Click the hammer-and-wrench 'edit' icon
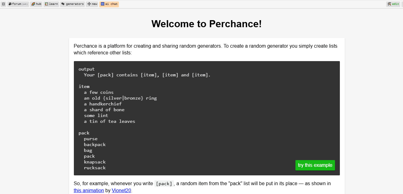Viewport: 403px width, 194px height. click(x=390, y=4)
